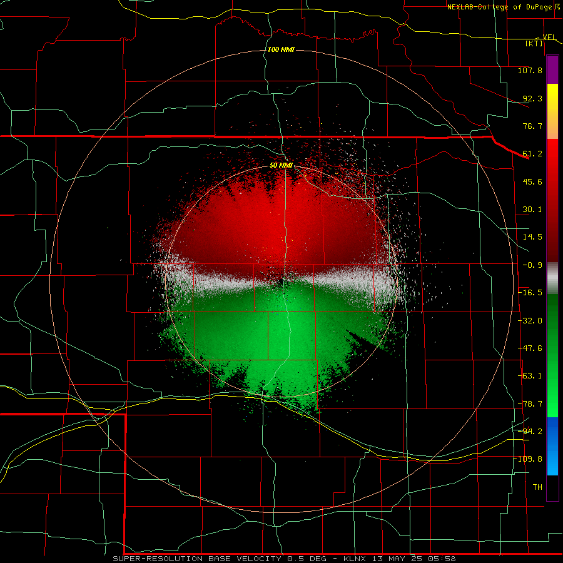Click the 92.3 velocity scale label
Screen dimensions: 563x563
point(532,98)
